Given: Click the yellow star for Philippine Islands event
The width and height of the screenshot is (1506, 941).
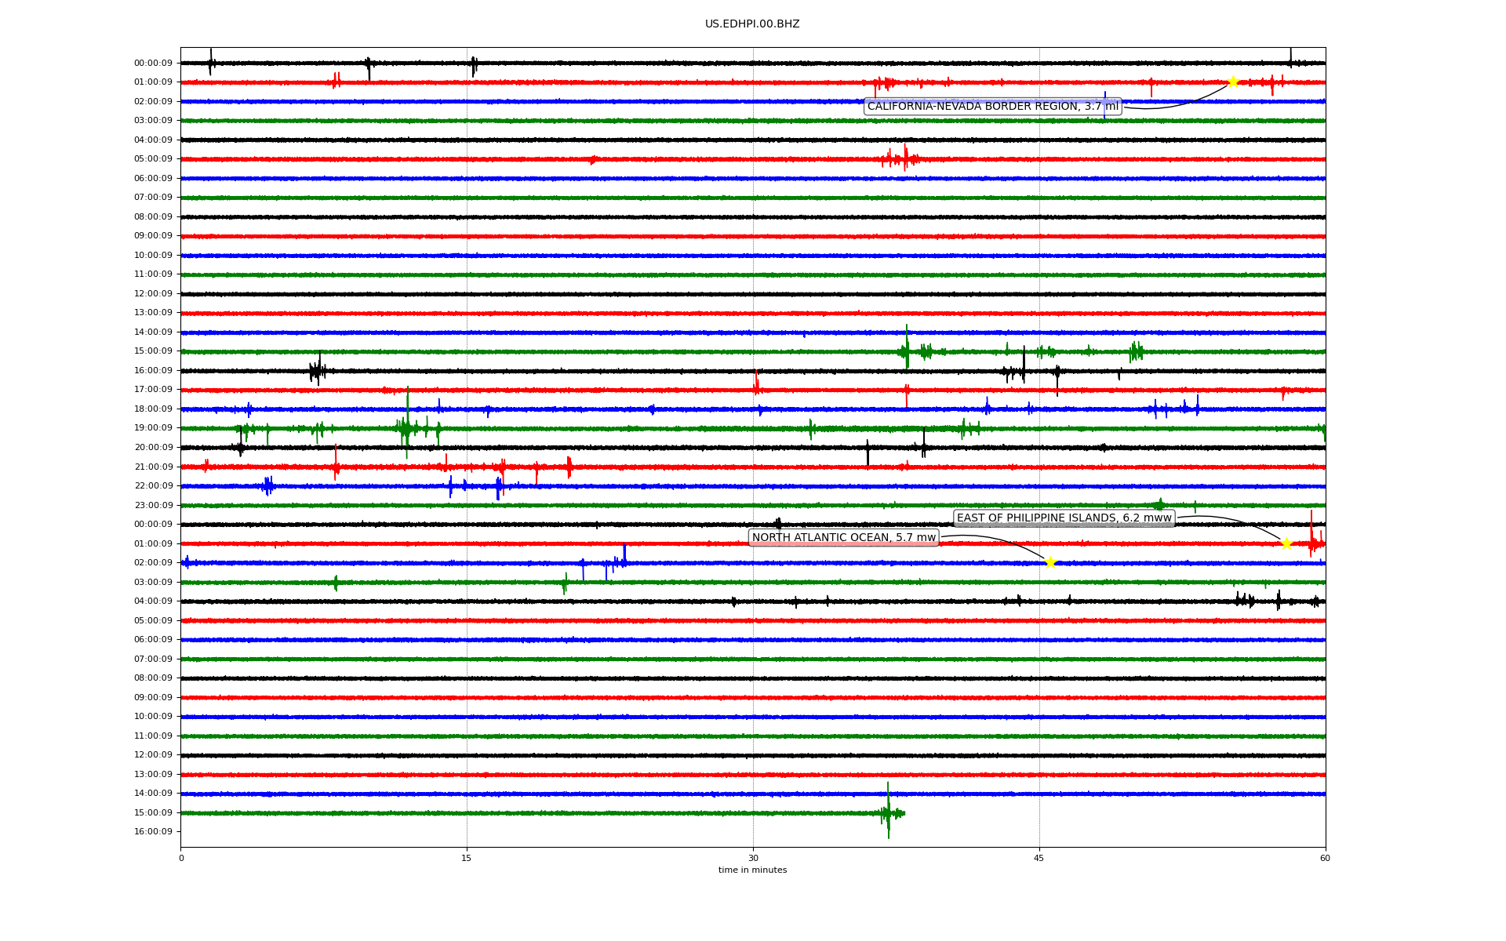Looking at the screenshot, I should coord(1286,543).
